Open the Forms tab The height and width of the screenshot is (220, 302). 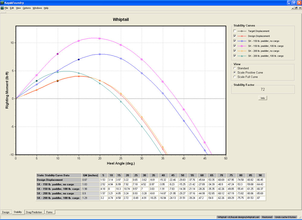pyautogui.click(x=50, y=212)
